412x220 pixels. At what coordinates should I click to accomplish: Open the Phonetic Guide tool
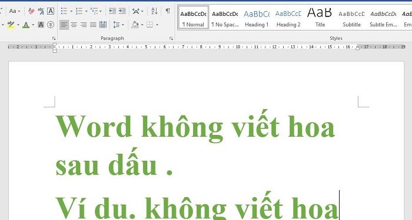pos(41,11)
